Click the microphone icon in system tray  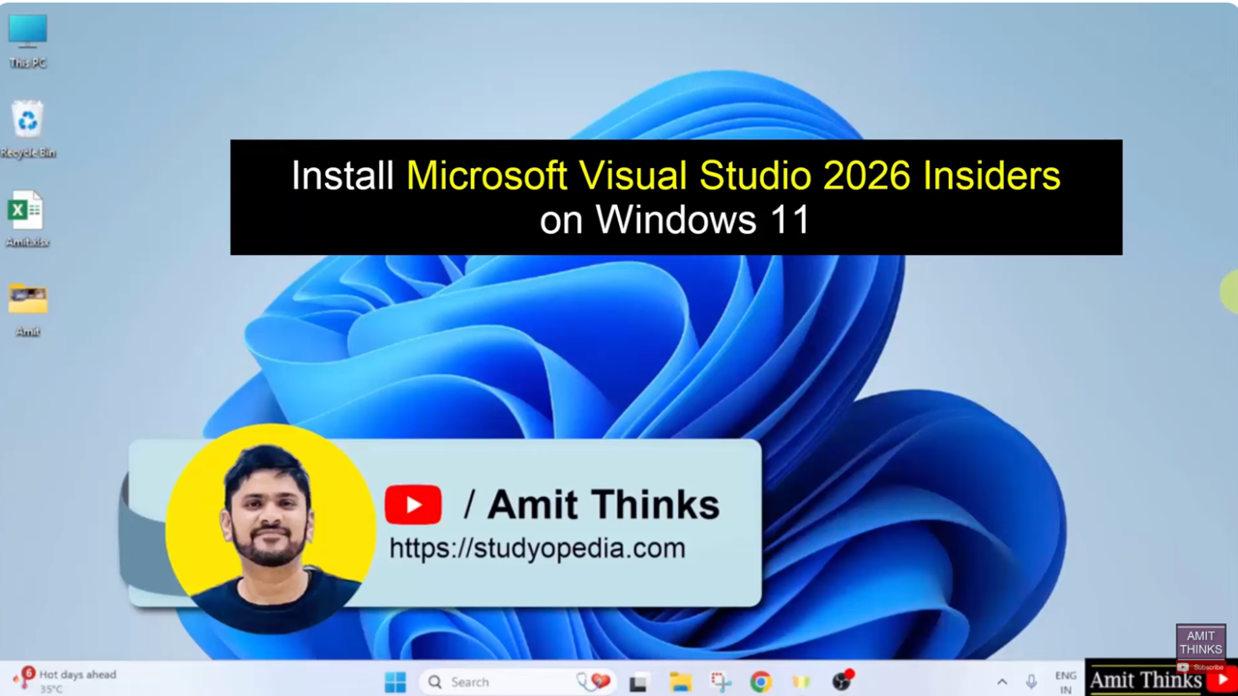1031,682
